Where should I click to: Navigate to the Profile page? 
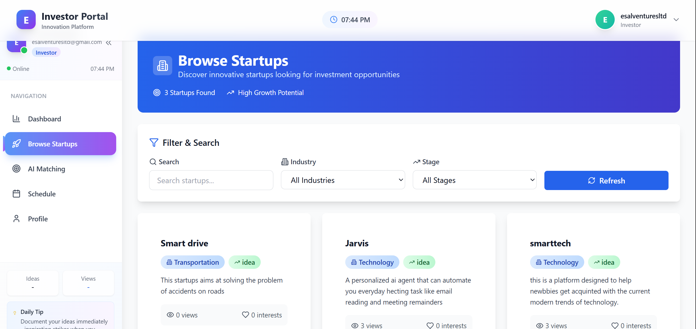(x=38, y=219)
